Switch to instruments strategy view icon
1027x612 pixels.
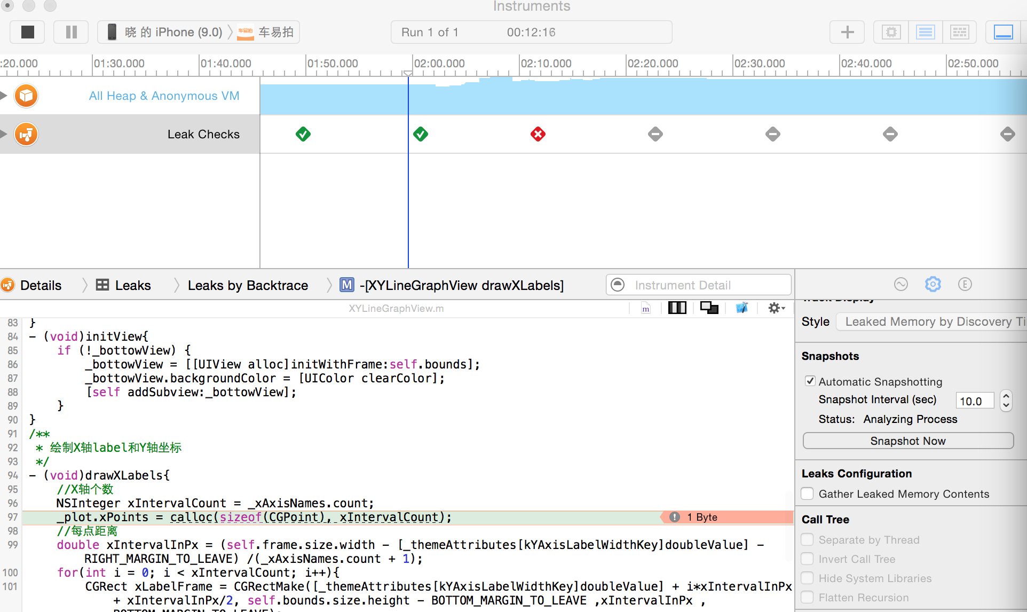point(925,32)
